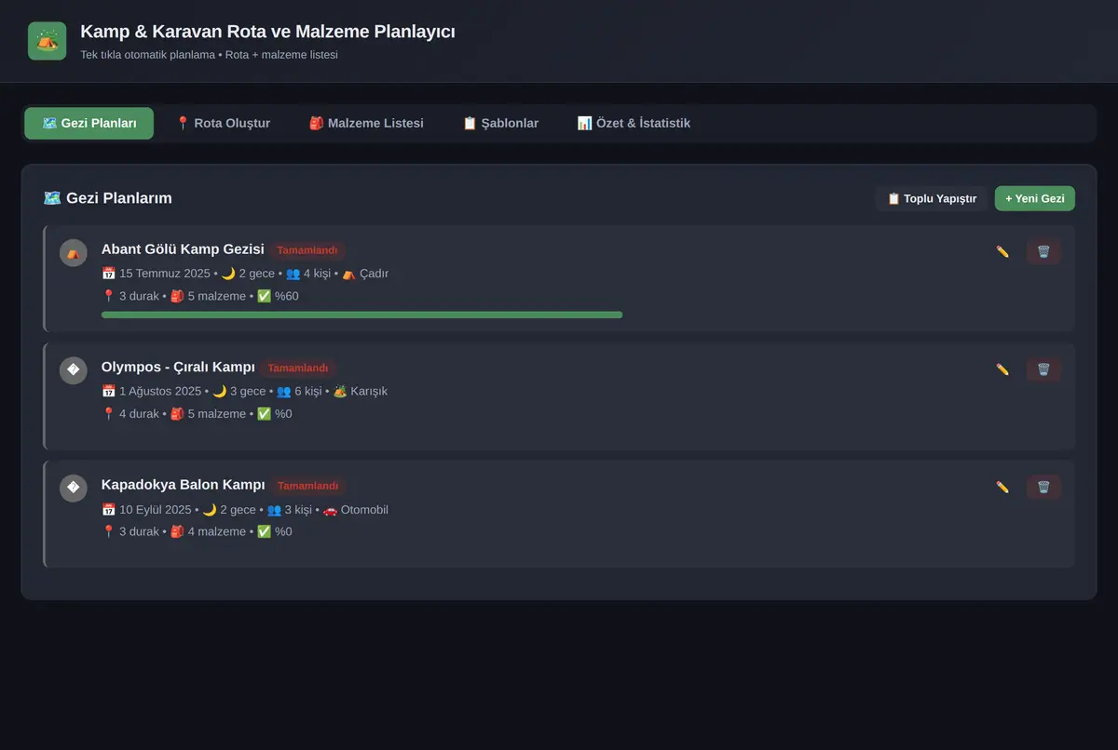Delete the Abant Gölü Kamp Gezisi trip
The image size is (1118, 750).
tap(1043, 251)
